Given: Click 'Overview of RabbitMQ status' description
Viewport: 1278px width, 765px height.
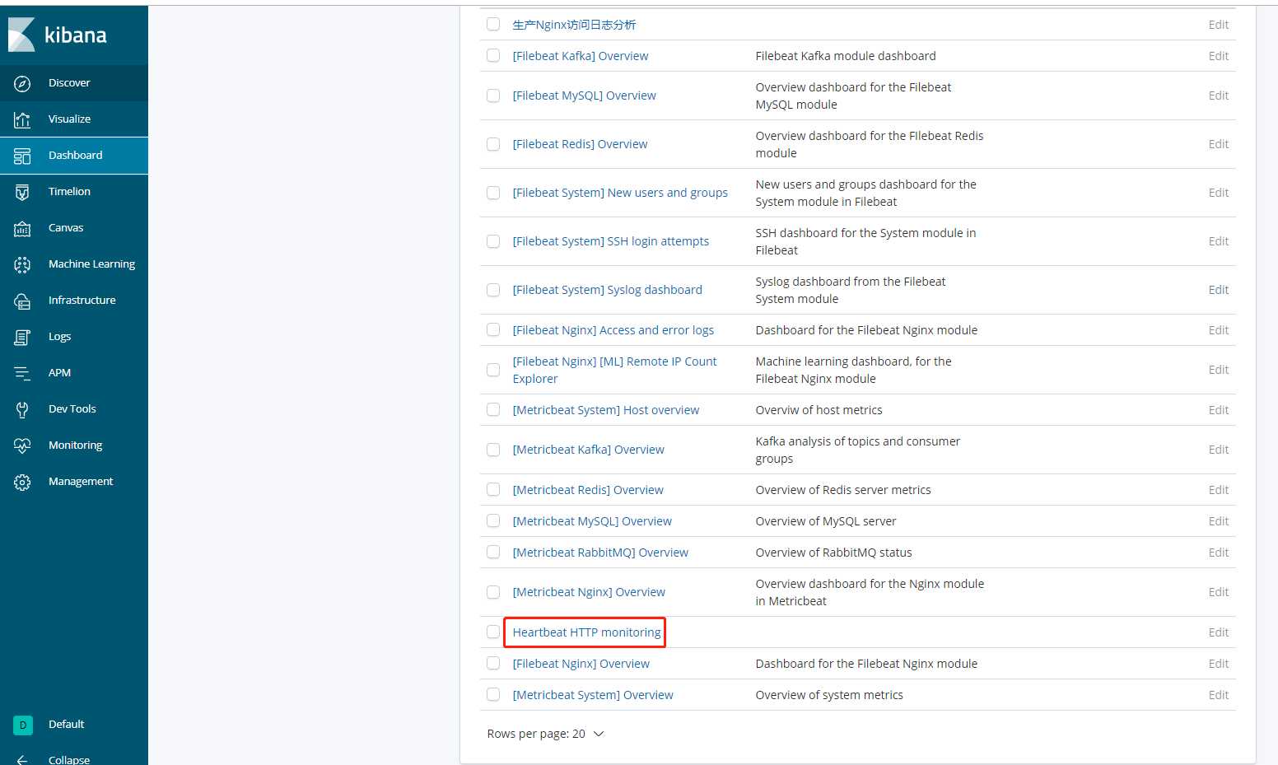Looking at the screenshot, I should coord(833,553).
